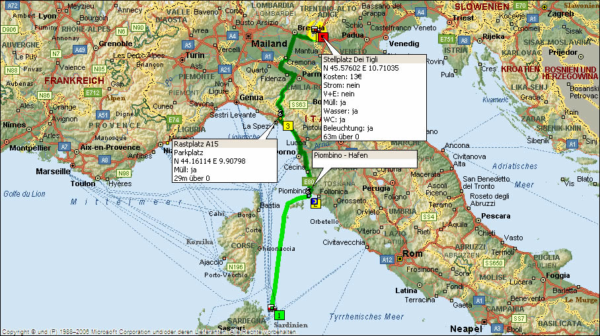
Task: Click the E751 road shield in Istria
Action: pos(447,39)
